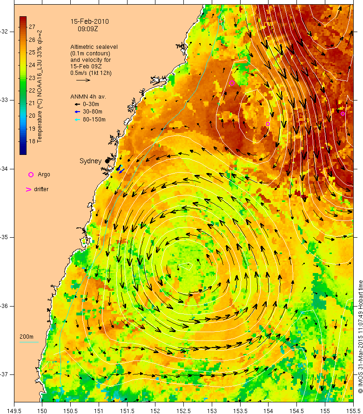Click the Argo float marker near 153.4E
363x414 pixels.
pos(232,83)
